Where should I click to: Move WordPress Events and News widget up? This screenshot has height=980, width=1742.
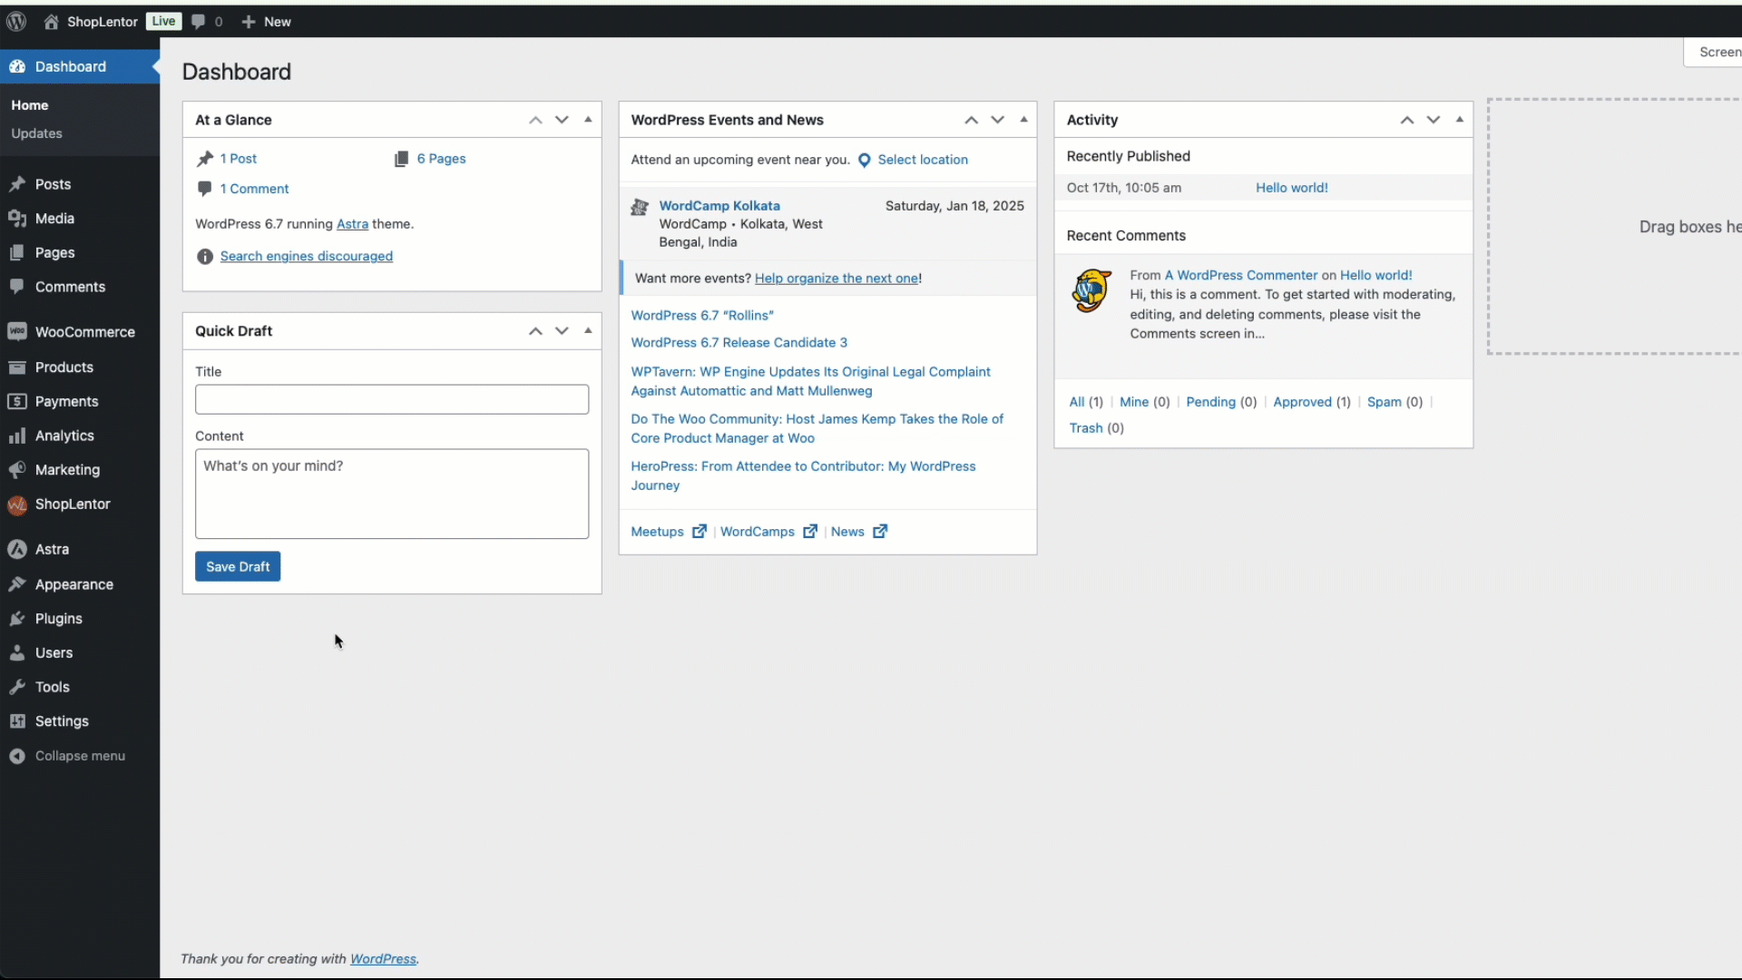tap(971, 120)
